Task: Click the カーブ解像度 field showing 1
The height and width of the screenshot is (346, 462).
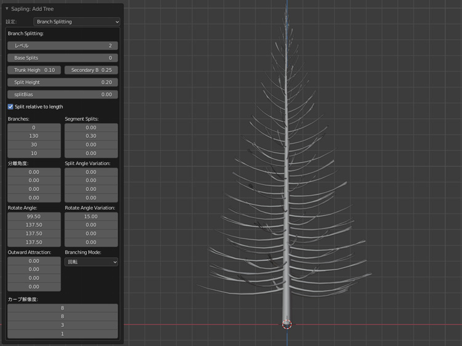Action: pyautogui.click(x=62, y=334)
